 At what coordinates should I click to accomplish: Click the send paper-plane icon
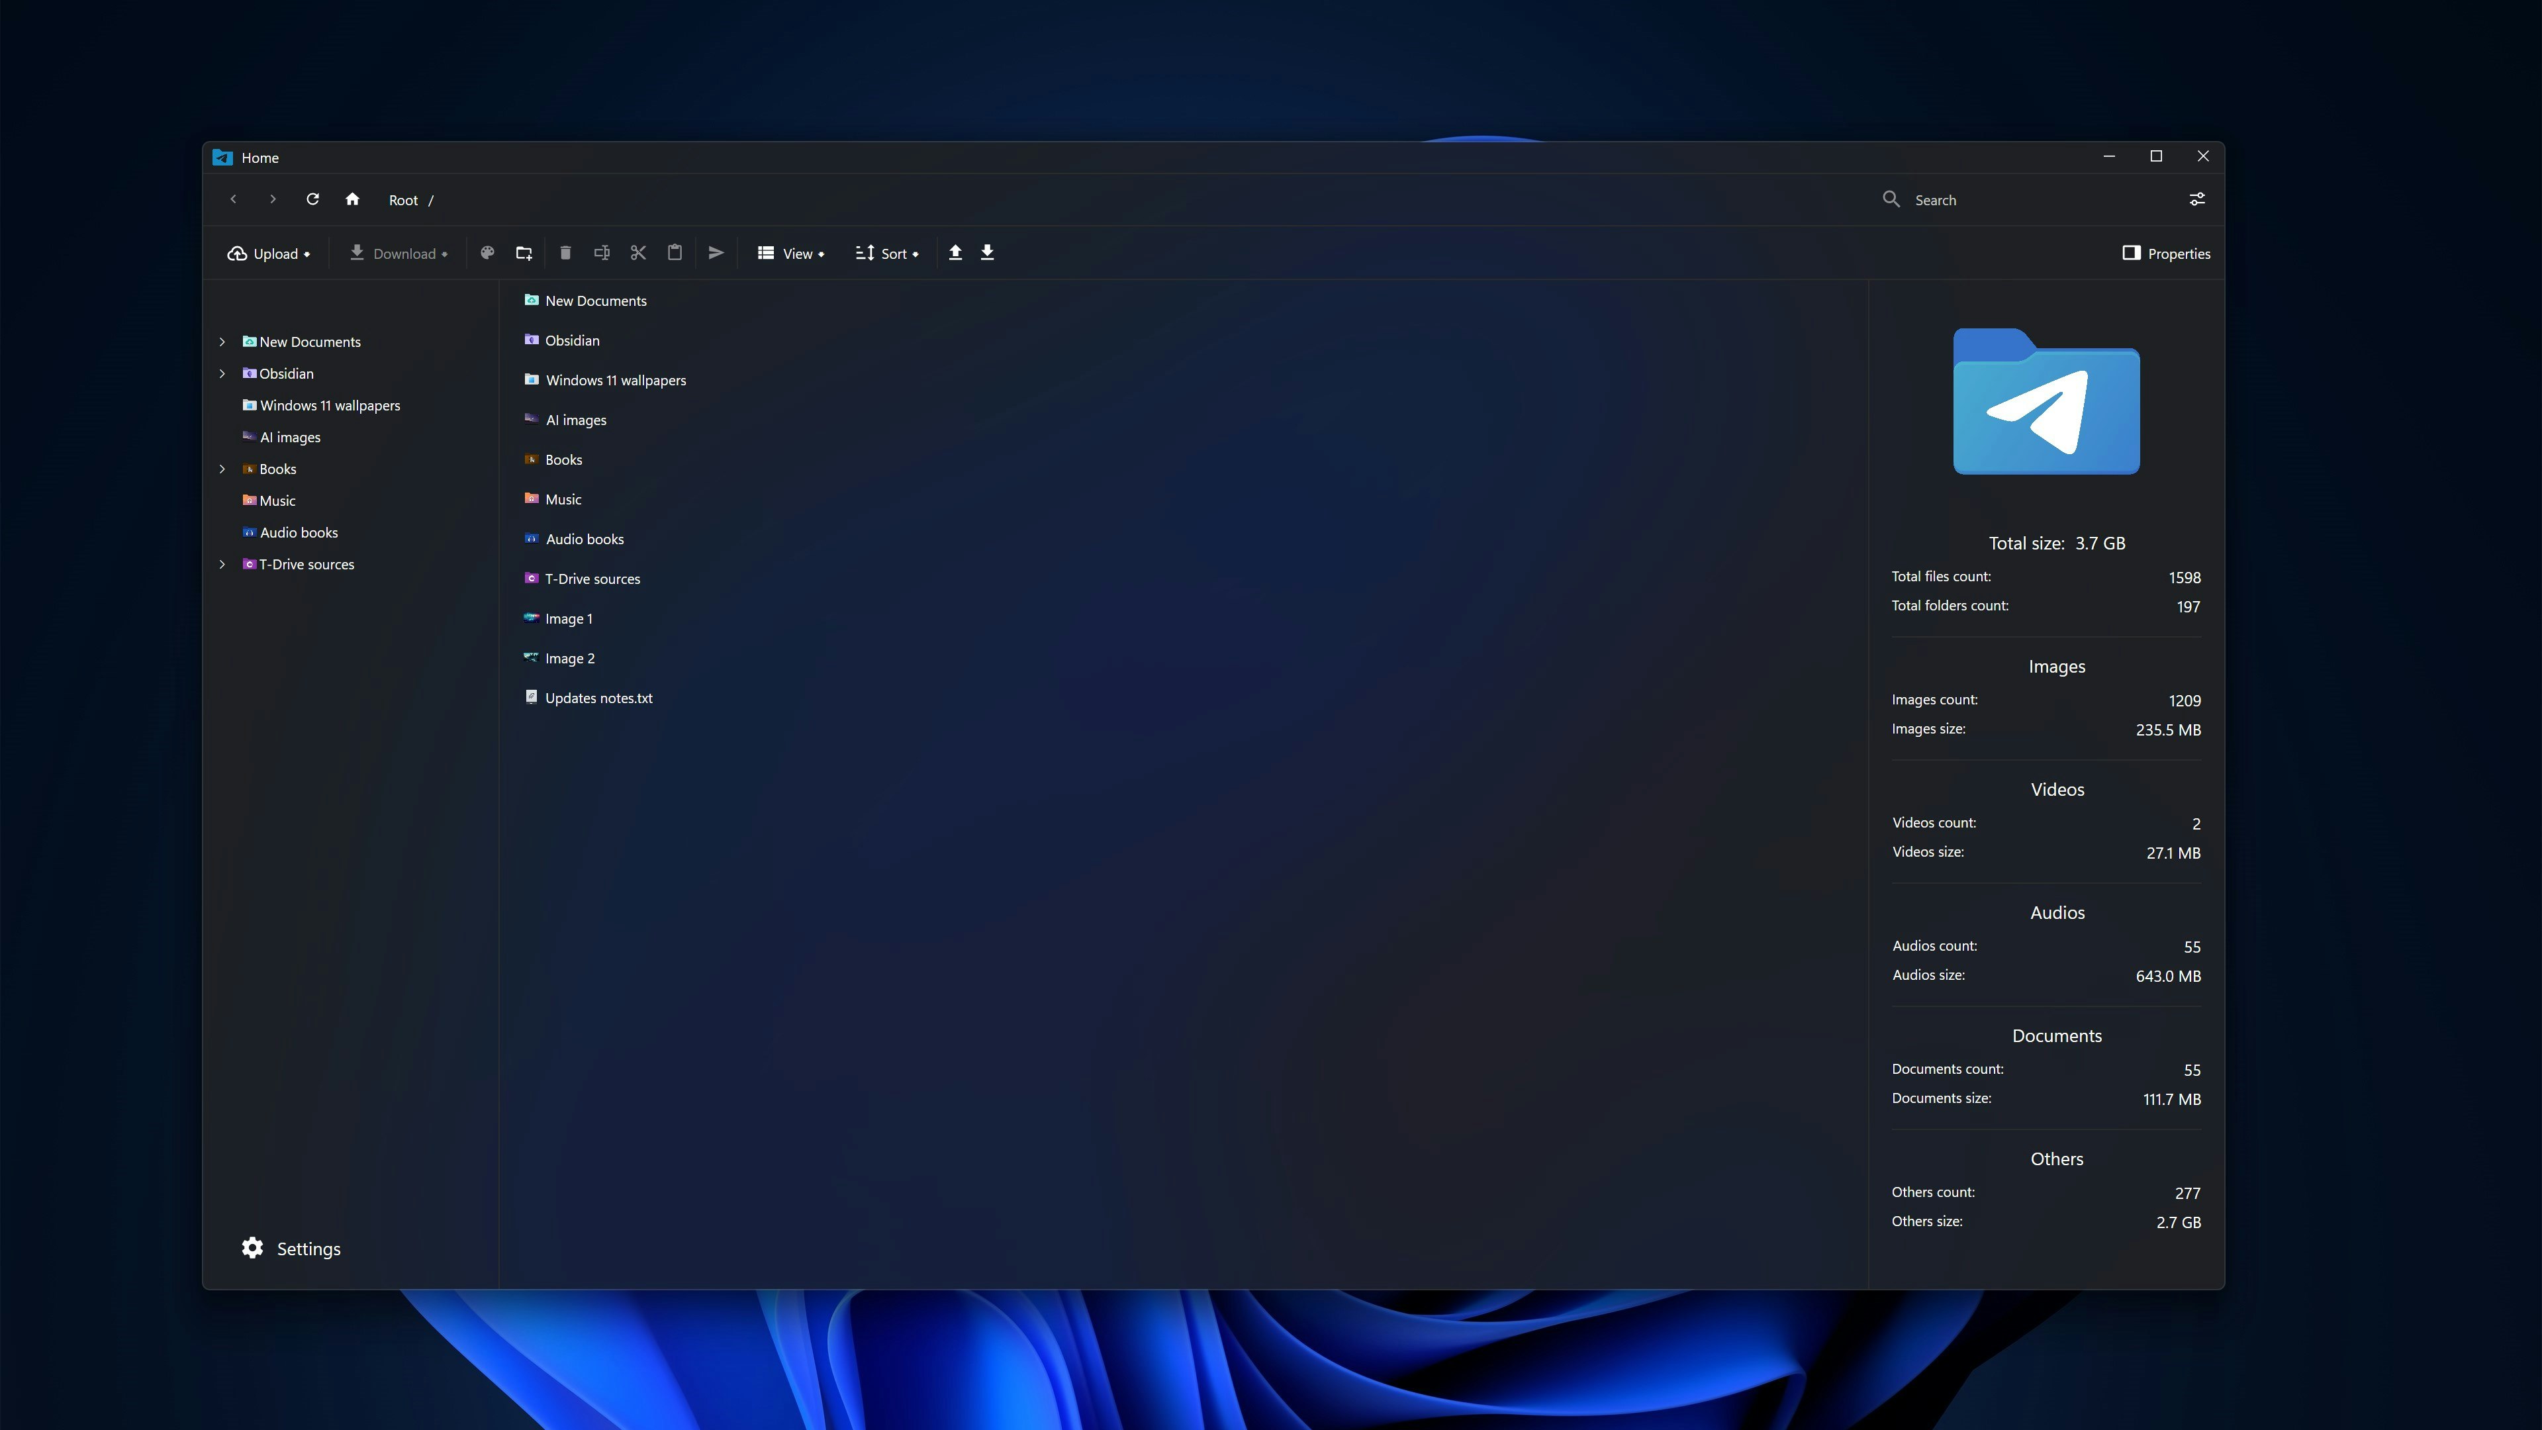click(716, 254)
